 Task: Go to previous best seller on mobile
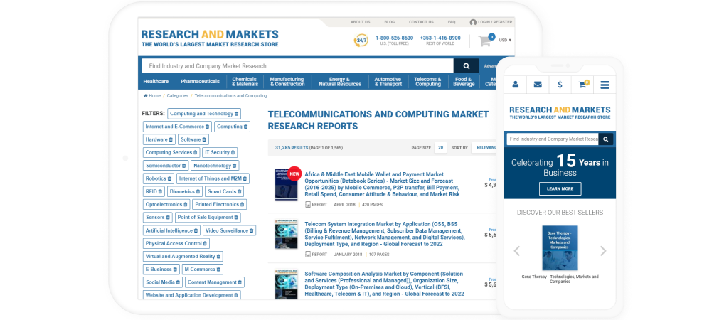click(516, 251)
